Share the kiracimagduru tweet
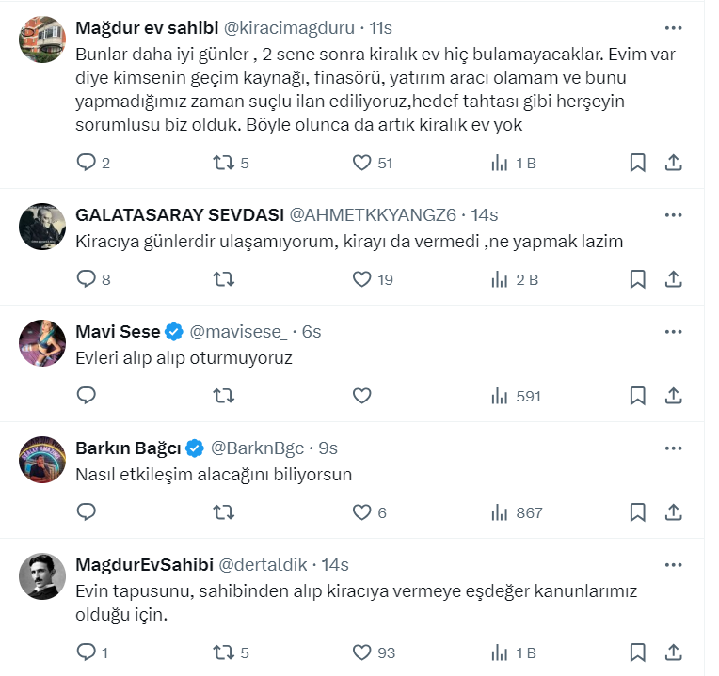This screenshot has width=719, height=676. tap(673, 163)
